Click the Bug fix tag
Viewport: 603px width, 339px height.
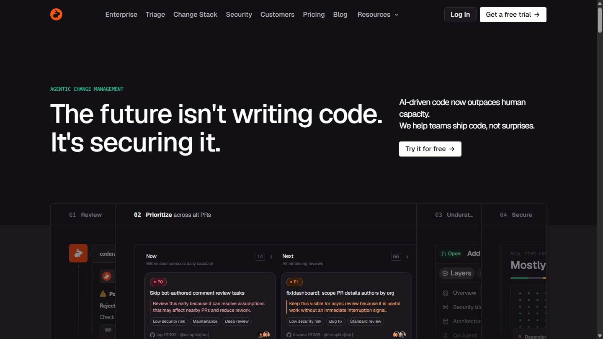click(335, 321)
